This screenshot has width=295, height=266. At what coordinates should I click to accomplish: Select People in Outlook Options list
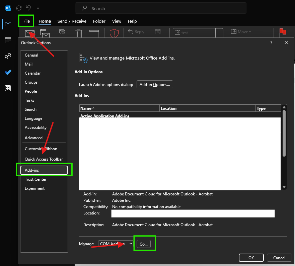click(x=44, y=91)
